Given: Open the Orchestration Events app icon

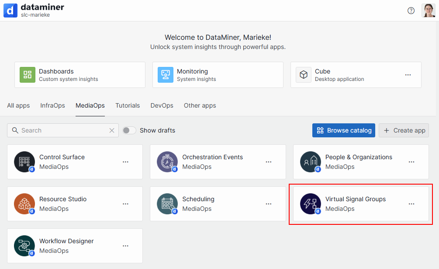Looking at the screenshot, I should pyautogui.click(x=167, y=161).
